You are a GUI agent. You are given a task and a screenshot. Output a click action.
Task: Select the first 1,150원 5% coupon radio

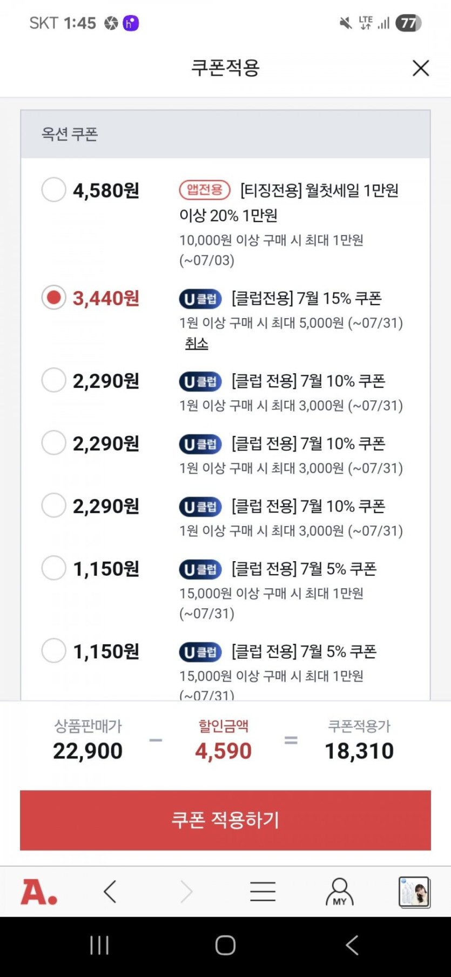[53, 568]
